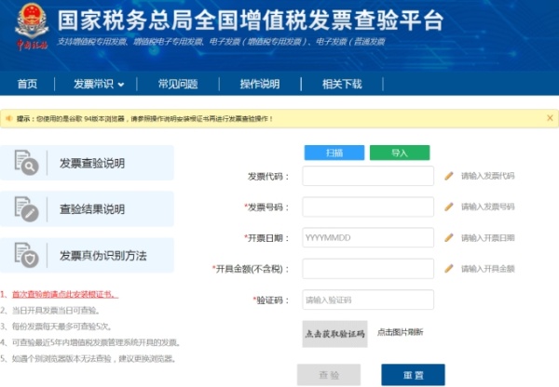Image resolution: width=559 pixels, height=387 pixels.
Task: Focus the 开票日期 YYYYMMDD field
Action: 368,237
